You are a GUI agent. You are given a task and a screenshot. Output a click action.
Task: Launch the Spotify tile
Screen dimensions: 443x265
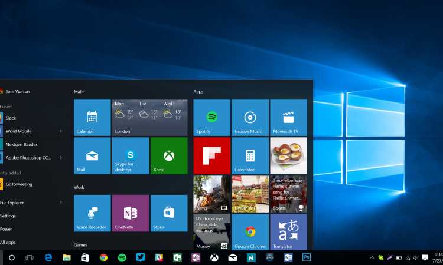212,117
